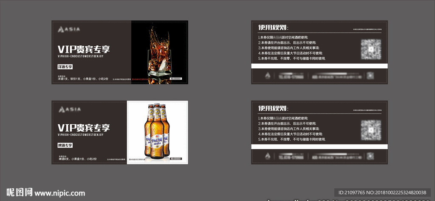Click the 洋酒专享 white label
Image resolution: width=435 pixels, height=201 pixels.
(x=65, y=67)
